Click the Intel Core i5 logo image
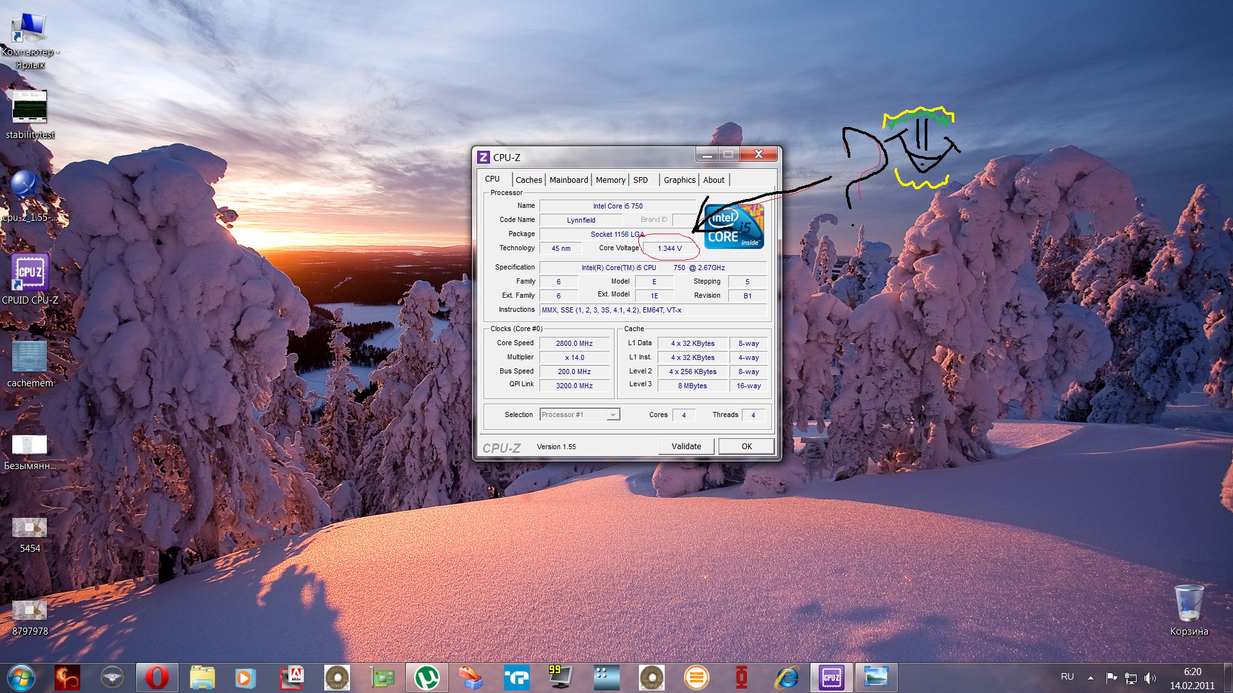 coord(734,226)
